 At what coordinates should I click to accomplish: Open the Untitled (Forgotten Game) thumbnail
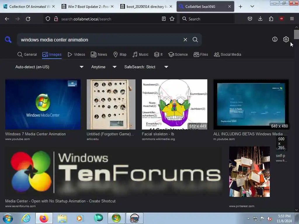coord(111,104)
